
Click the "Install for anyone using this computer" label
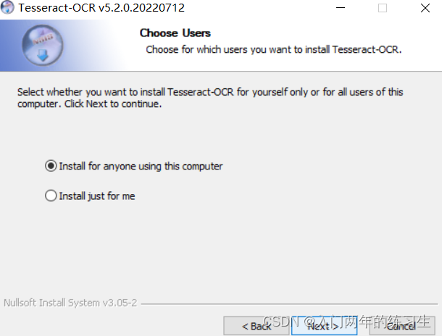[141, 166]
